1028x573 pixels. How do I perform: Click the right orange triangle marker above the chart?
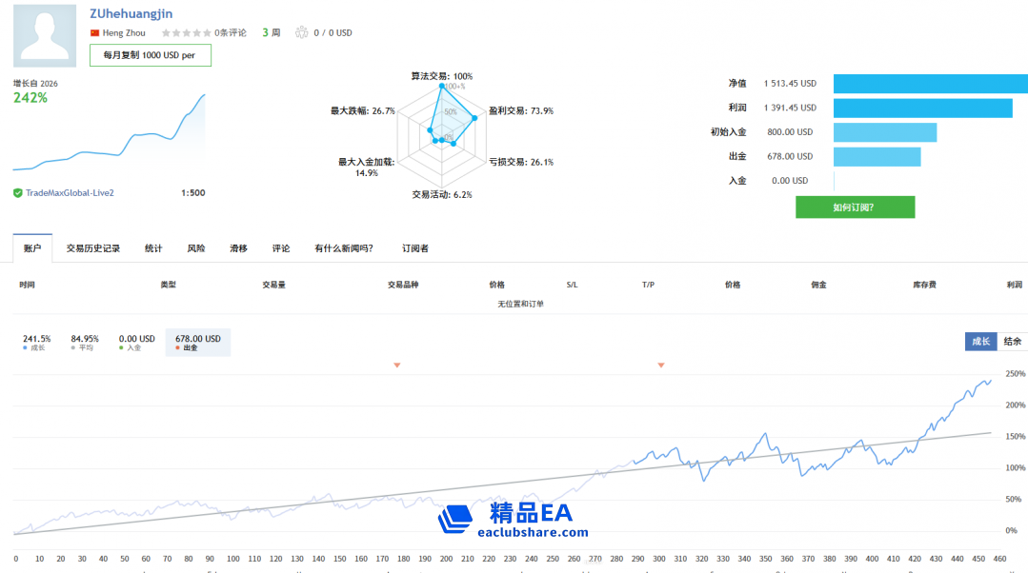(x=660, y=365)
